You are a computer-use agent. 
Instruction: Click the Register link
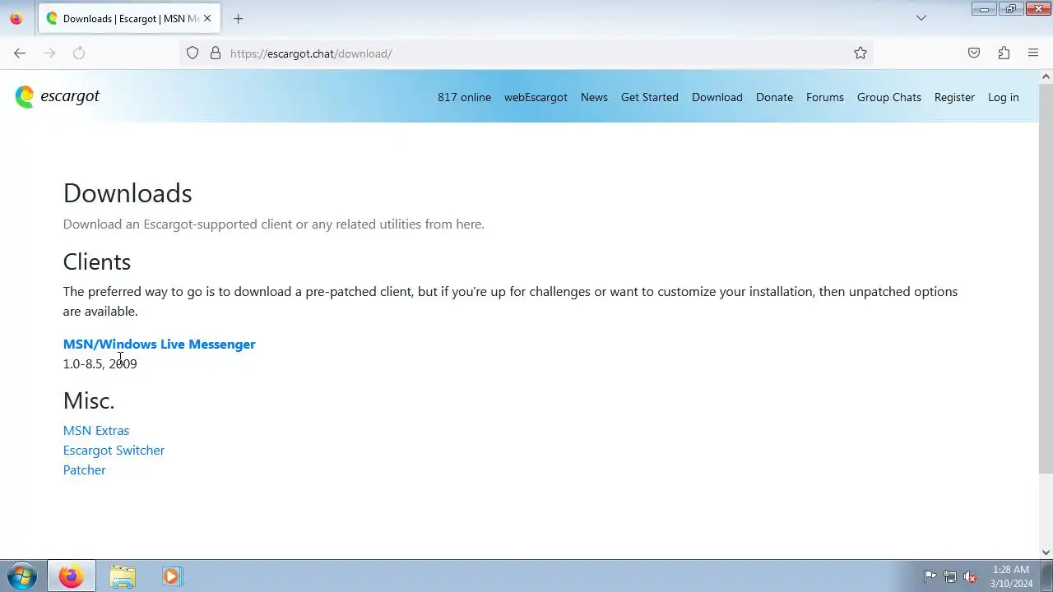click(x=954, y=97)
